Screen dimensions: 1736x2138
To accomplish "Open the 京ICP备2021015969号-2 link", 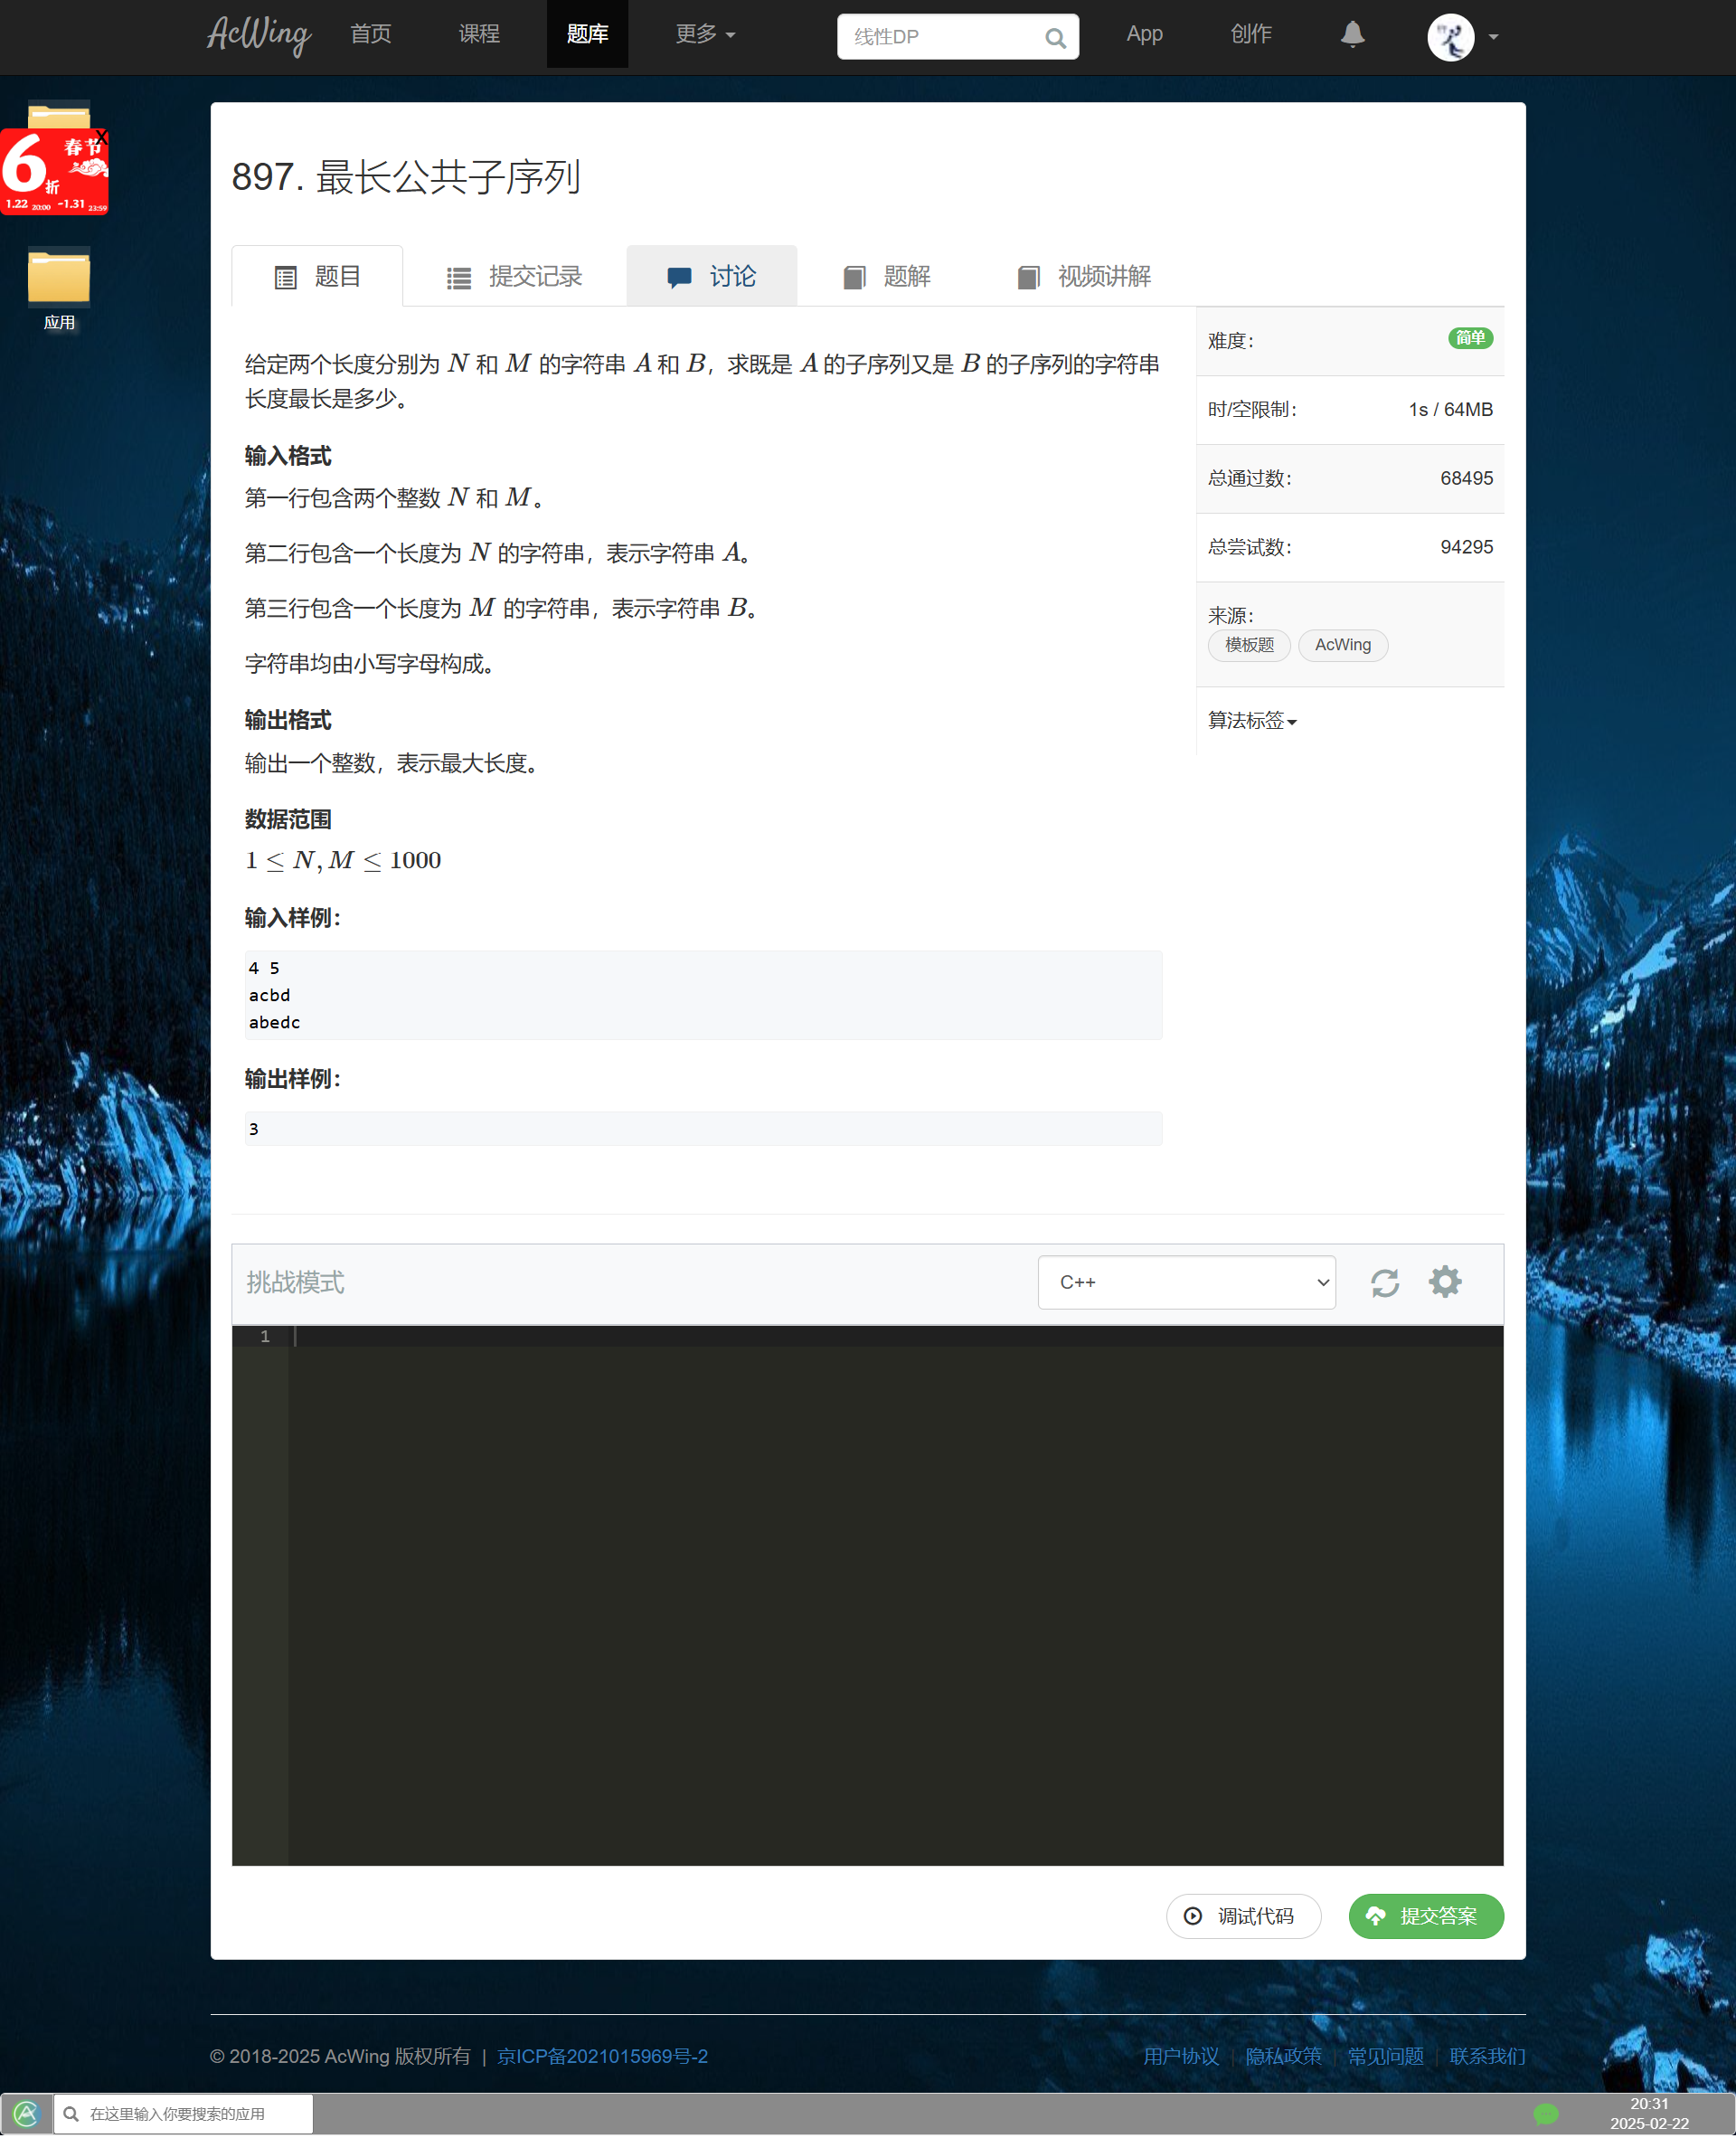I will coord(602,2056).
